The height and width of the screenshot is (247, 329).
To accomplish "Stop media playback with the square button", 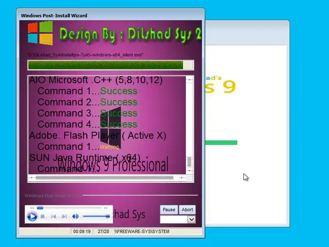I will 43,217.
